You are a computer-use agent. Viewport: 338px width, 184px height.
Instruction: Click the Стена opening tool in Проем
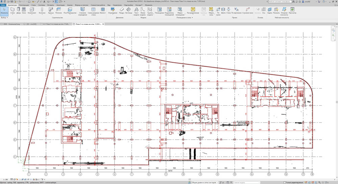(x=228, y=11)
